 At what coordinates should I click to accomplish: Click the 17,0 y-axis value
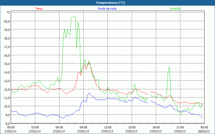coord(7,47)
